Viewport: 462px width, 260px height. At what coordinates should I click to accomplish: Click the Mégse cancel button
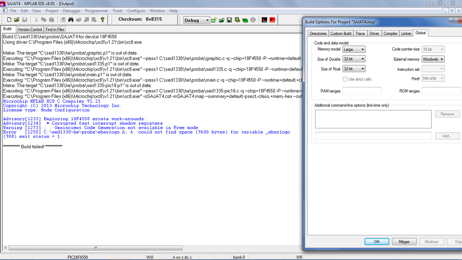(404, 242)
